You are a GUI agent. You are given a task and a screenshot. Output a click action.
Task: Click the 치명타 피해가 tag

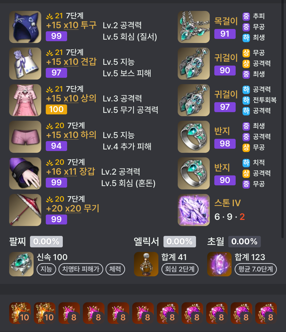pos(81,269)
